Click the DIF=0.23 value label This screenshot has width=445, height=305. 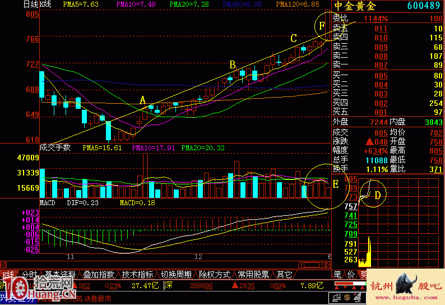click(82, 203)
